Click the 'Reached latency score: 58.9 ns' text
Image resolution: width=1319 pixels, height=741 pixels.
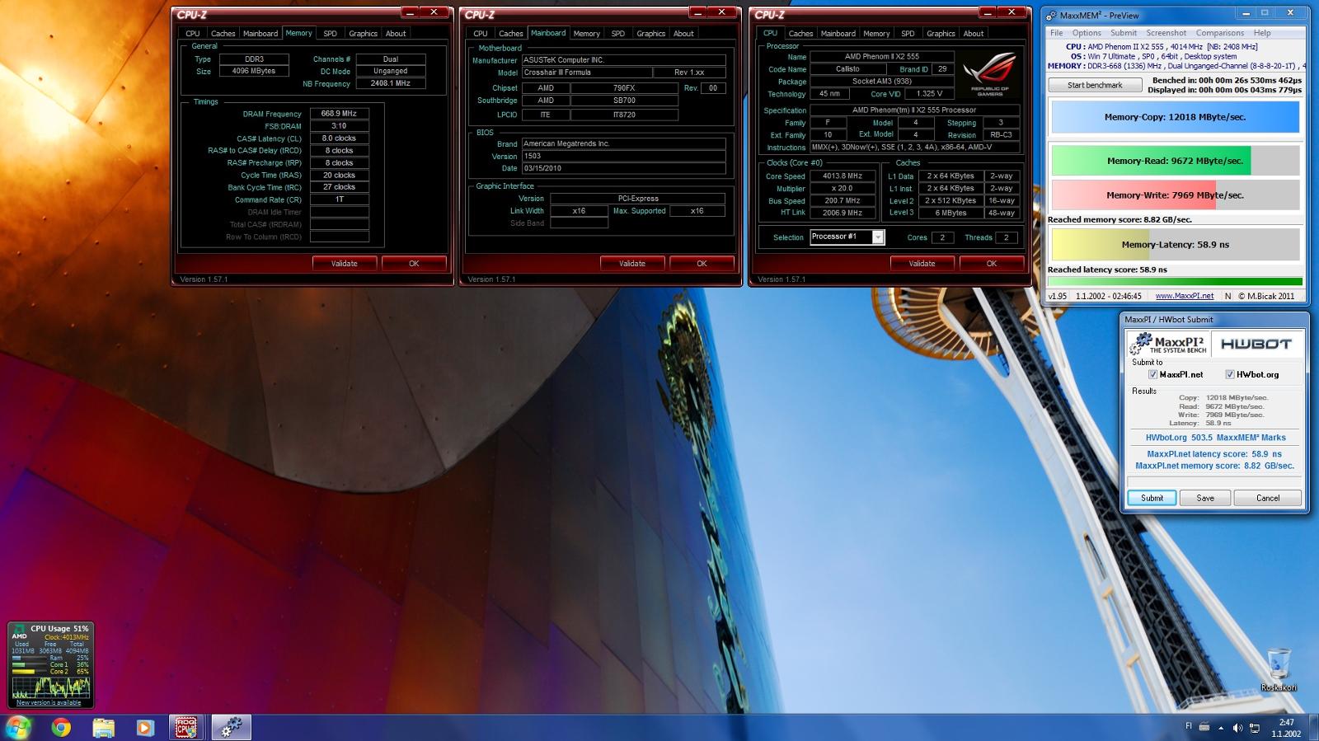pos(1107,270)
